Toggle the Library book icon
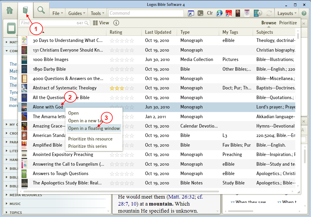Image resolution: width=311 pixels, height=217 pixels. point(25,10)
